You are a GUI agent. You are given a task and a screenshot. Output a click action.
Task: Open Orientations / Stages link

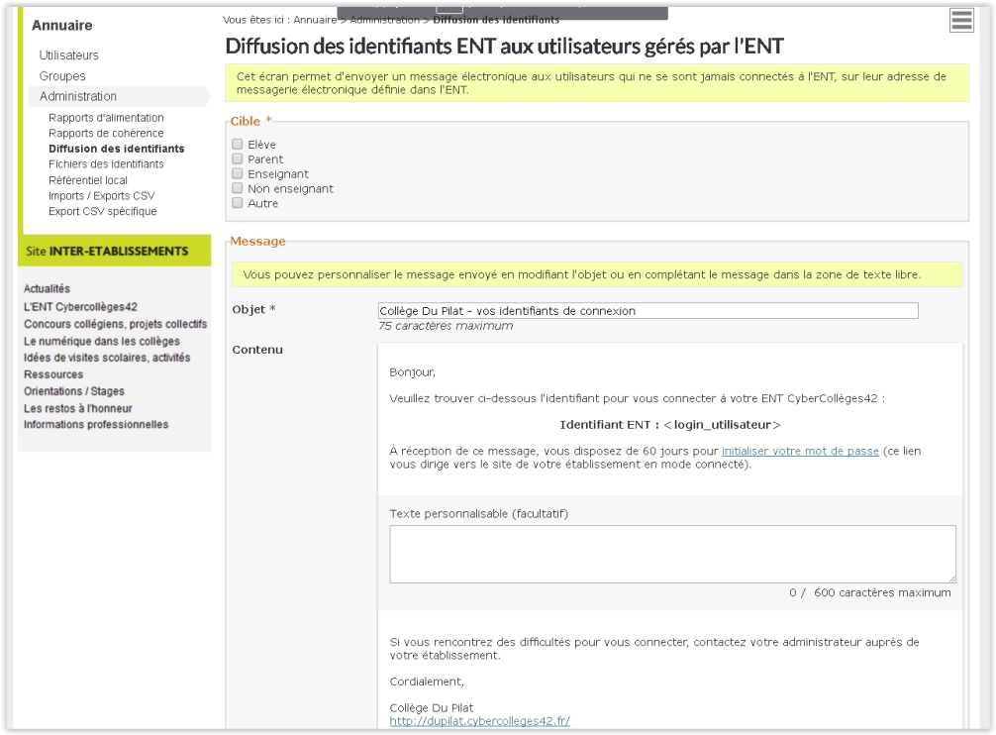74,391
